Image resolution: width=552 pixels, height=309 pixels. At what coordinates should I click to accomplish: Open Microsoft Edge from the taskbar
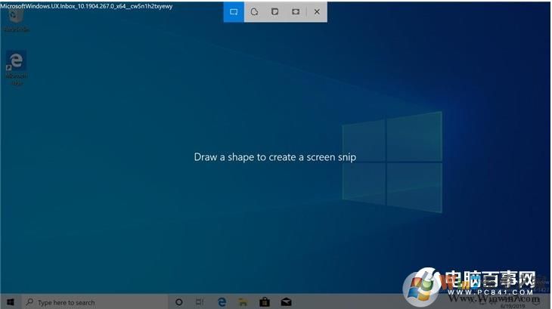coord(222,302)
